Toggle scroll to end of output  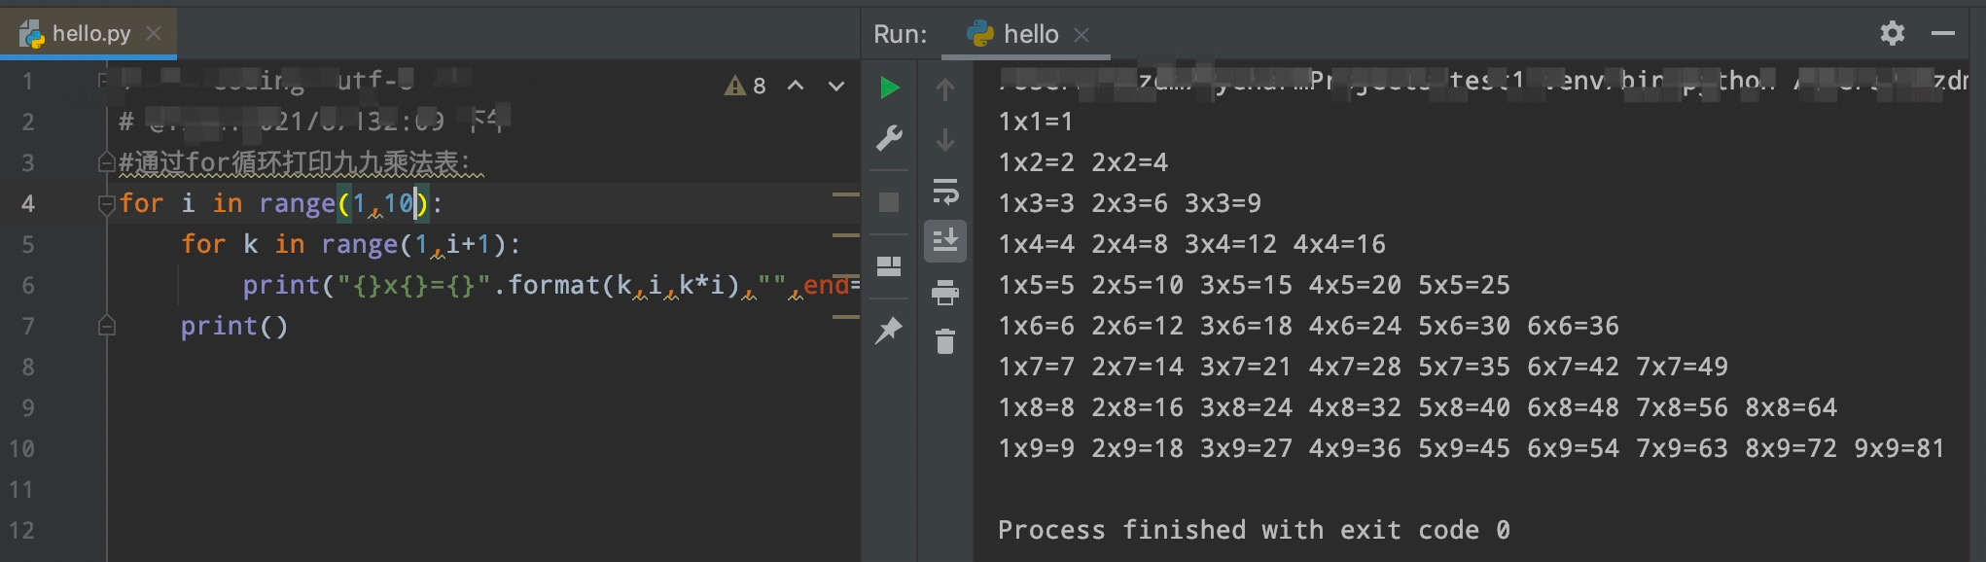(x=945, y=240)
